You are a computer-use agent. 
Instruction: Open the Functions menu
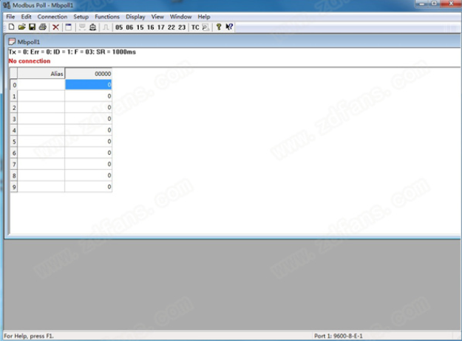[x=107, y=16]
